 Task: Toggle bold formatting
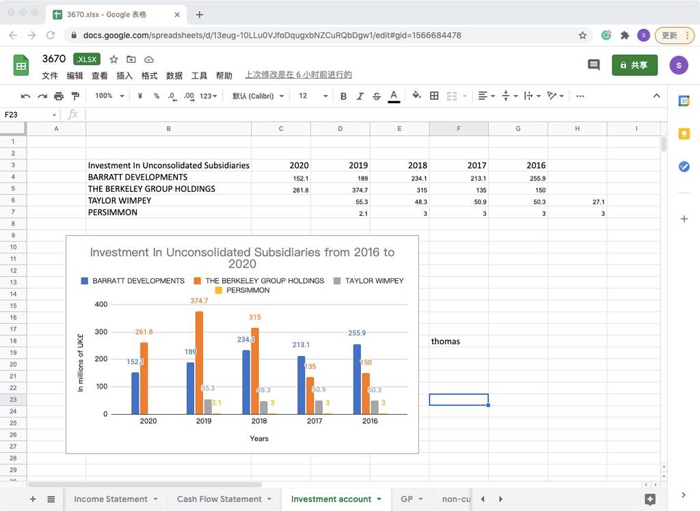343,96
